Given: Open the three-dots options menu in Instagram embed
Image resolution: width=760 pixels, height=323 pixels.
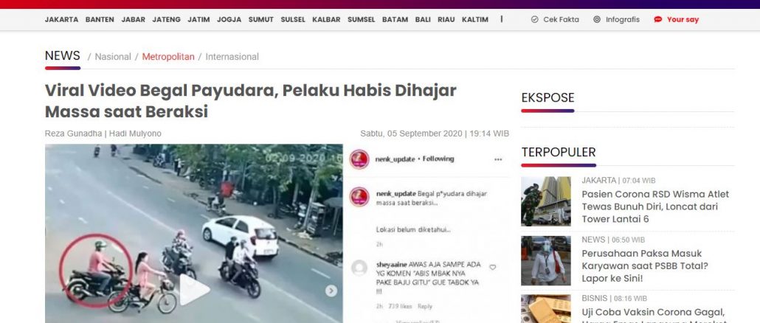Looking at the screenshot, I should pos(498,159).
